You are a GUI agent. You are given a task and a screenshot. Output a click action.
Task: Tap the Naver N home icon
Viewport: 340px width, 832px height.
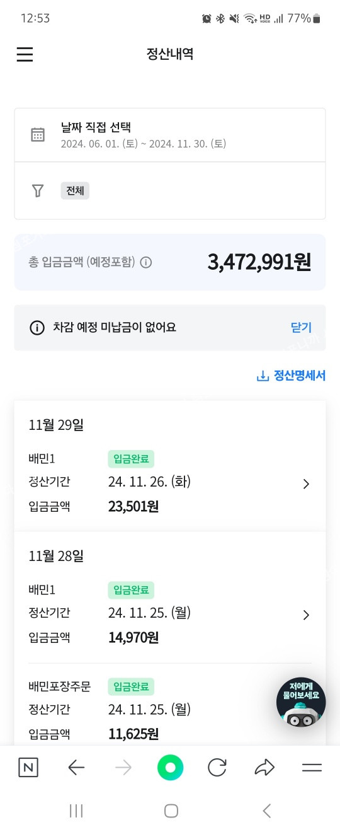(x=28, y=767)
